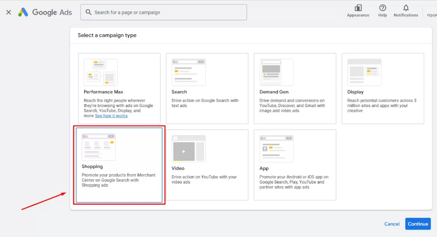Choose the App campaign title
This screenshot has width=437, height=237.
click(264, 168)
